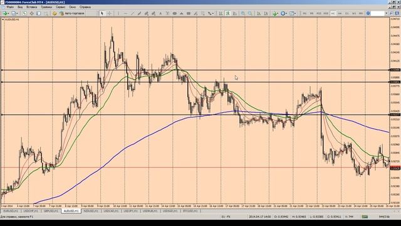Image resolution: width=401 pixels, height=226 pixels.
Task: Open the New Chart tool
Action: click(5, 13)
